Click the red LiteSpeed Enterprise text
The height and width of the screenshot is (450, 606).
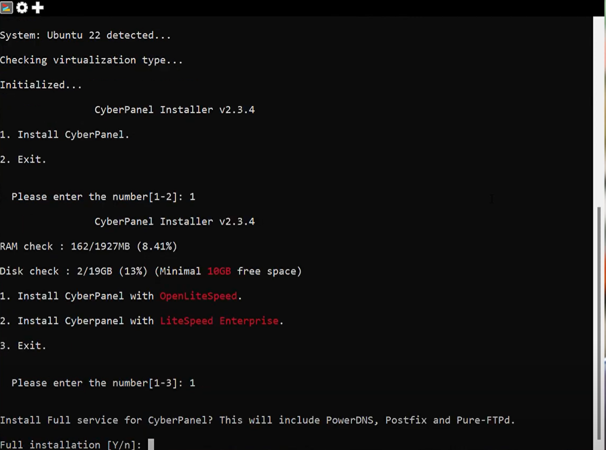click(x=219, y=321)
